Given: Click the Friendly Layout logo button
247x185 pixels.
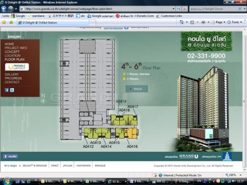Looking at the screenshot, I should click(17, 67).
